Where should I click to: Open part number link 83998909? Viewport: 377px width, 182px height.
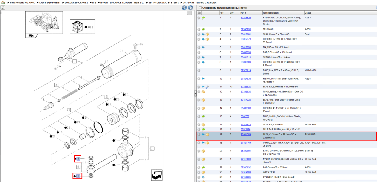tap(246, 62)
